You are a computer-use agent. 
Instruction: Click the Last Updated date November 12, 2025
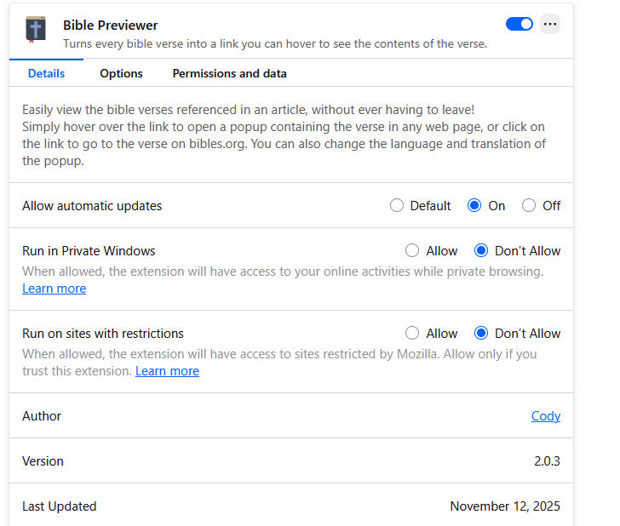pyautogui.click(x=505, y=506)
